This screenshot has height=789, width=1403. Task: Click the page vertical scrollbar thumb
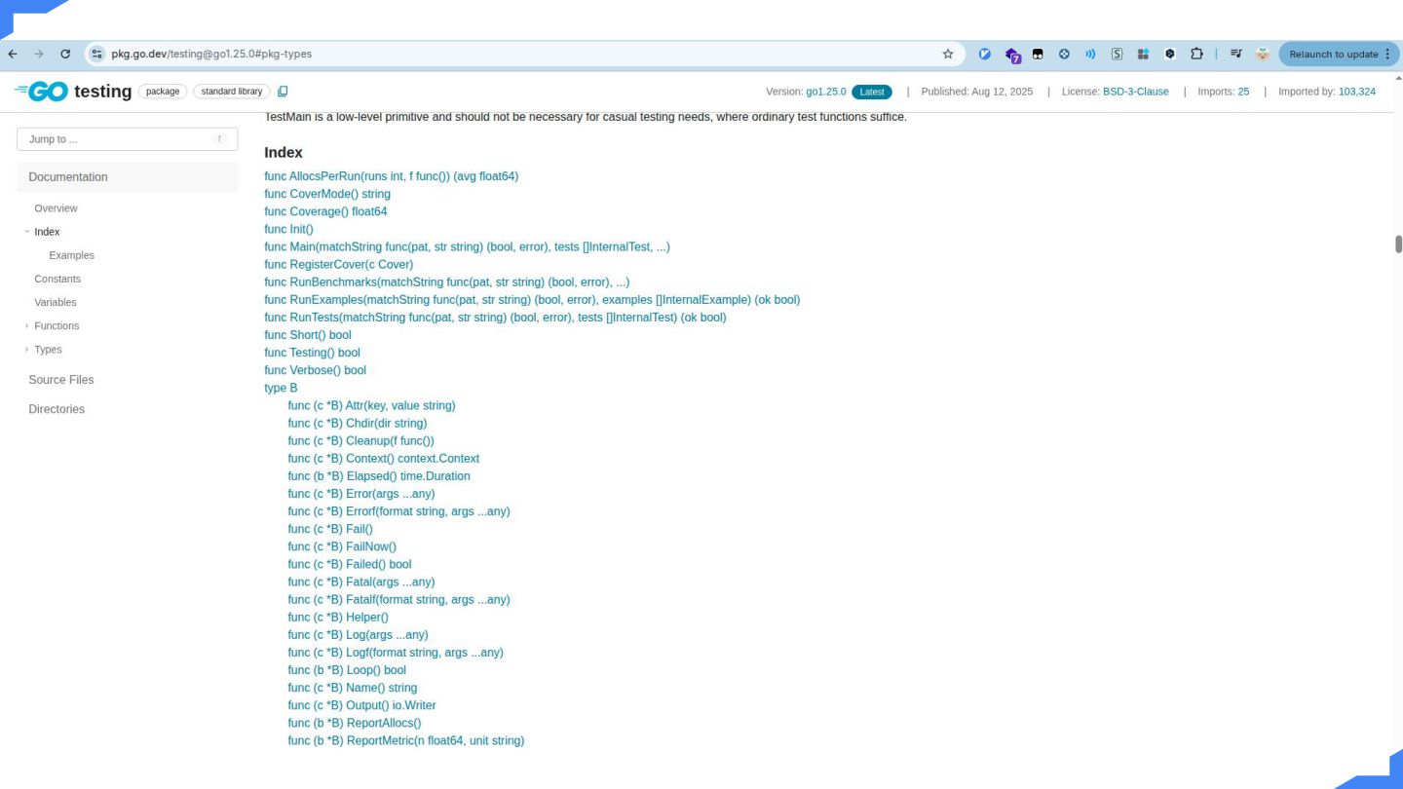(x=1398, y=244)
